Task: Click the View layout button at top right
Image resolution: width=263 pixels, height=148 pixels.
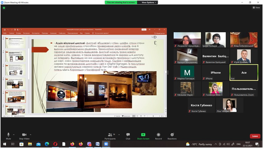Action: 256,8
